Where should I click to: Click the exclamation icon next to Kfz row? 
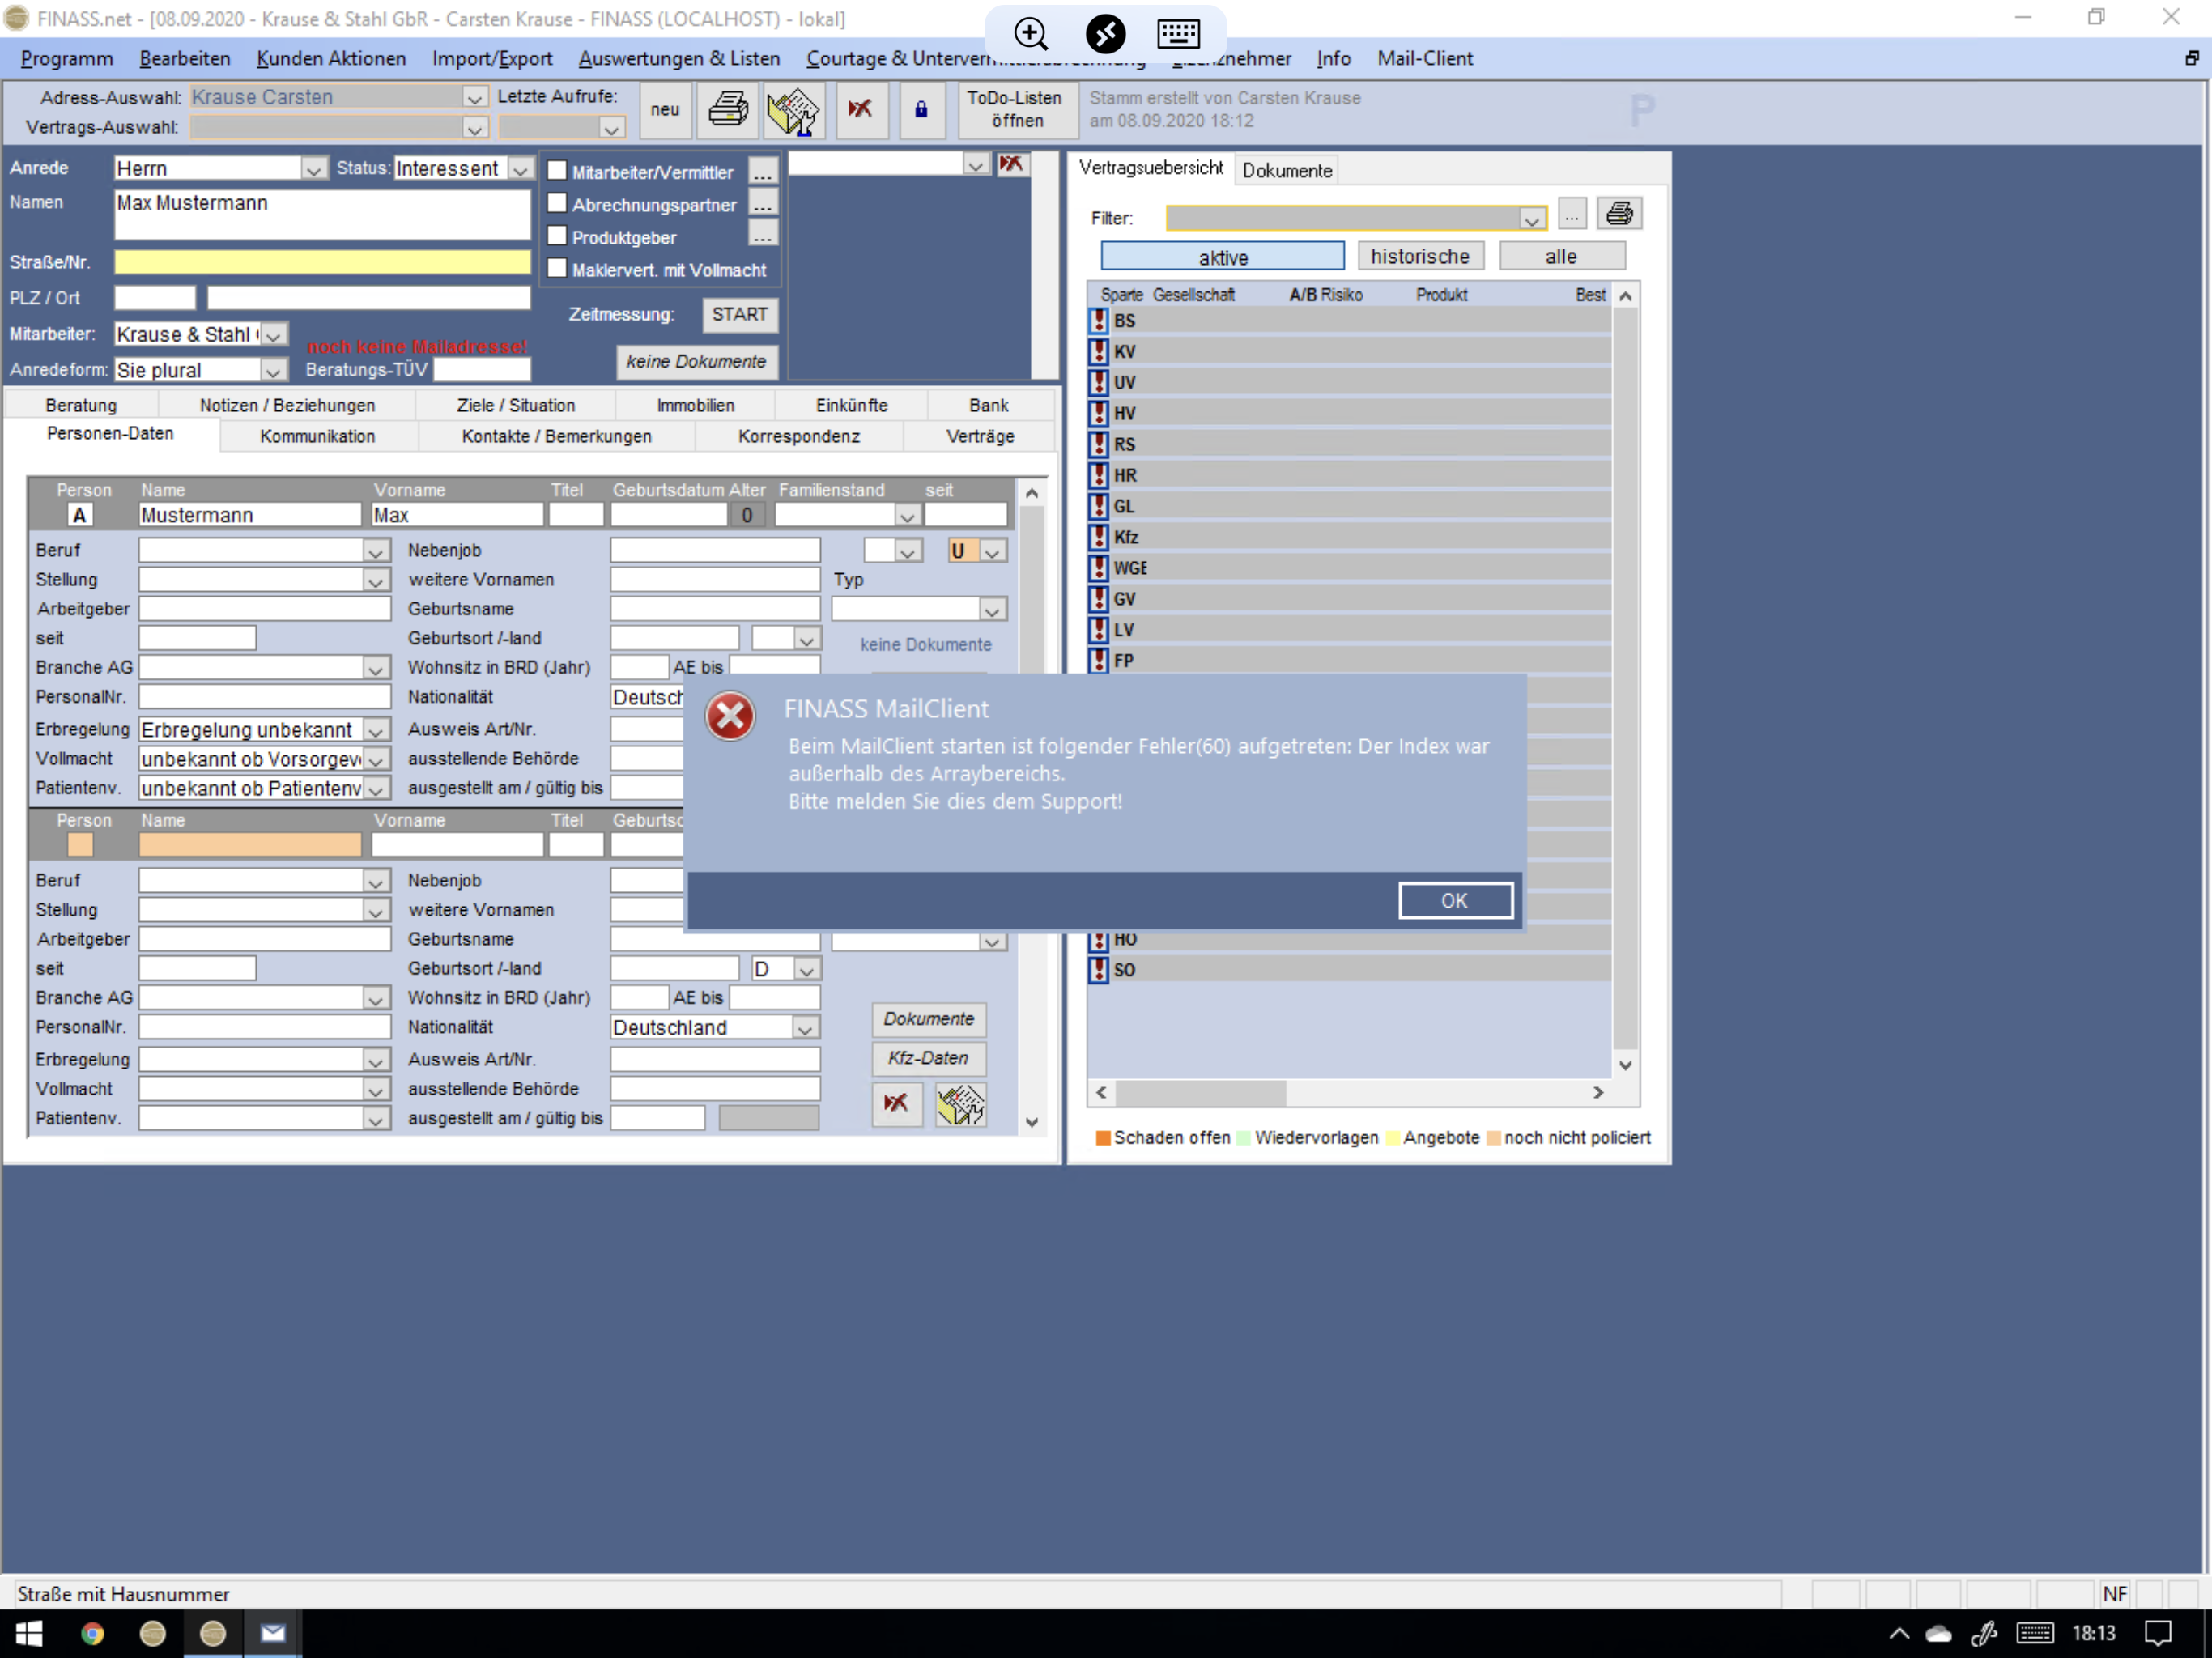pyautogui.click(x=1098, y=537)
